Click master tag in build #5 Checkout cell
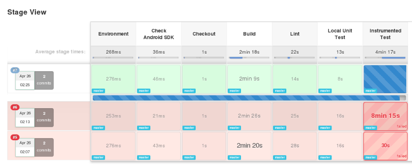Image resolution: width=412 pixels, height=168 pixels. coord(189,157)
